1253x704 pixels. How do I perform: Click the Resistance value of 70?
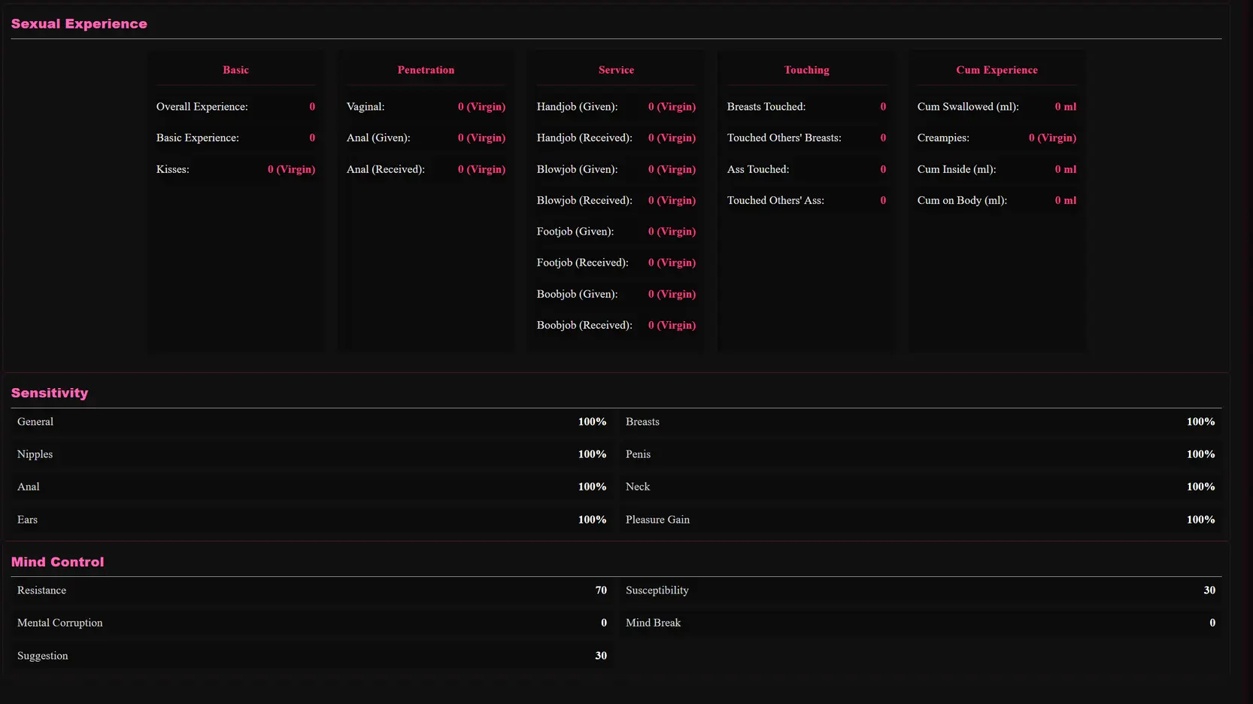pos(601,590)
